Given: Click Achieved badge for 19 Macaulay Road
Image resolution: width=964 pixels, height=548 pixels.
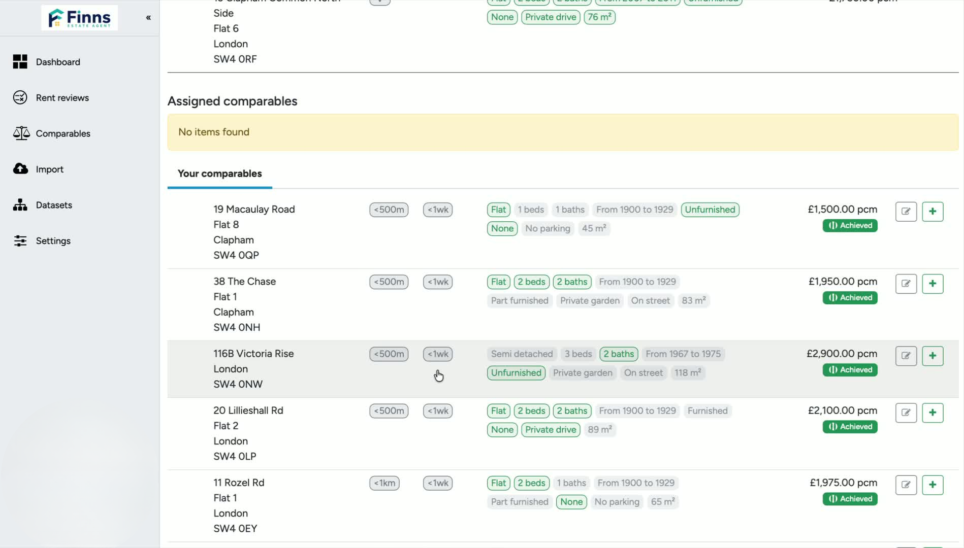Looking at the screenshot, I should (x=850, y=225).
